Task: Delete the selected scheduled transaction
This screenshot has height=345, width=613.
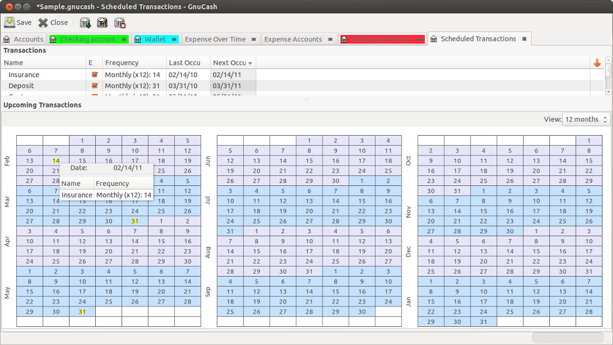Action: click(120, 23)
